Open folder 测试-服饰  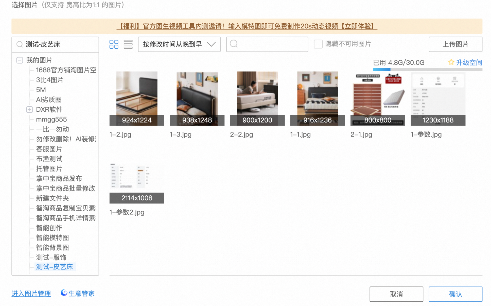[51, 258]
